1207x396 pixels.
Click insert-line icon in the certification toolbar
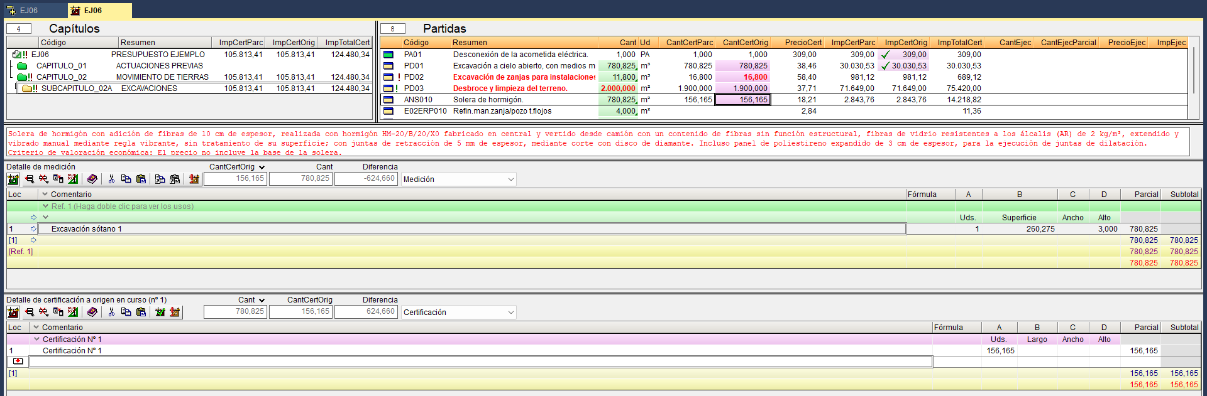point(29,312)
